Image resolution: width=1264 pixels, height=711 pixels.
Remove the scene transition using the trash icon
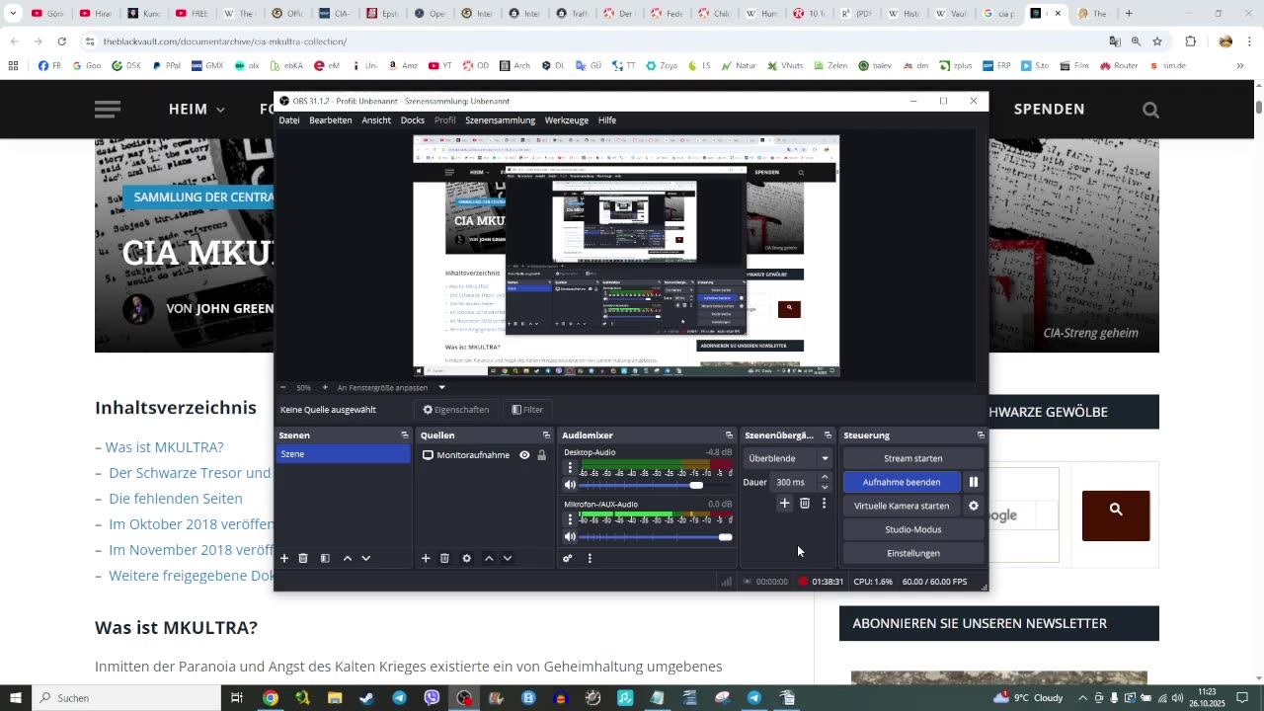pyautogui.click(x=805, y=504)
